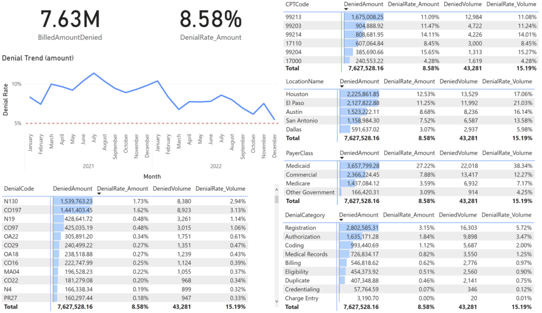Click the 15.65% rate for CPT 99204
The height and width of the screenshot is (313, 542).
(x=430, y=52)
